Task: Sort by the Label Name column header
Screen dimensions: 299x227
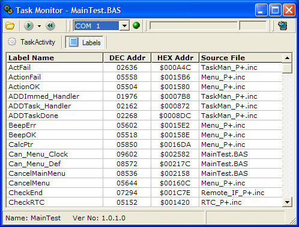Action: [55, 58]
